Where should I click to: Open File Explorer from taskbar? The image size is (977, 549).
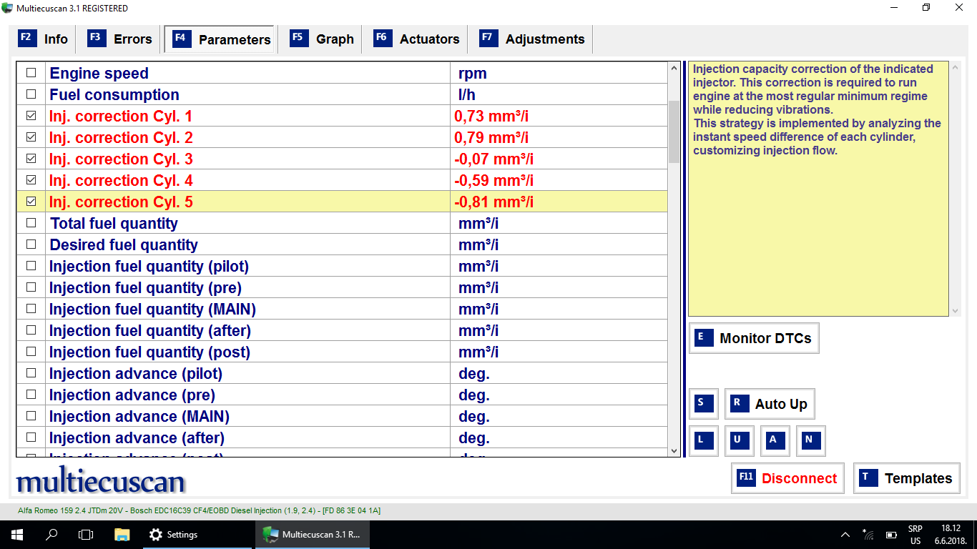point(122,534)
